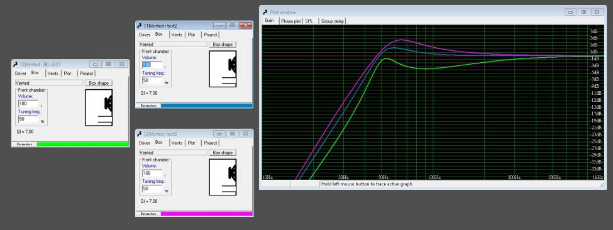Select the Project tab in test3 window
Image resolution: width=613 pixels, height=230 pixels.
click(211, 143)
